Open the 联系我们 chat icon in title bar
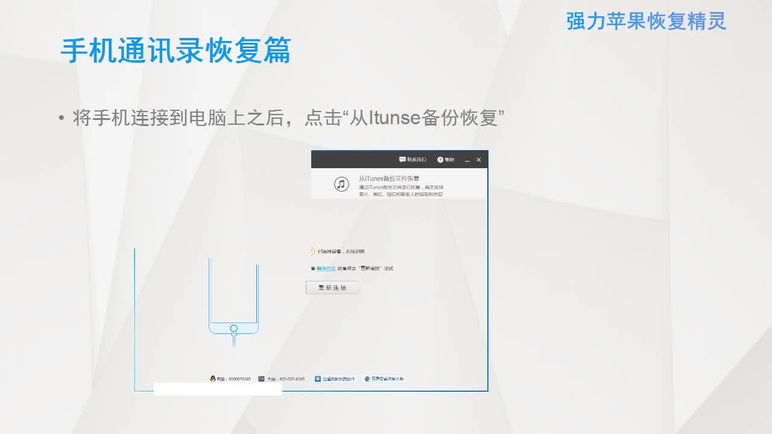 tap(402, 159)
